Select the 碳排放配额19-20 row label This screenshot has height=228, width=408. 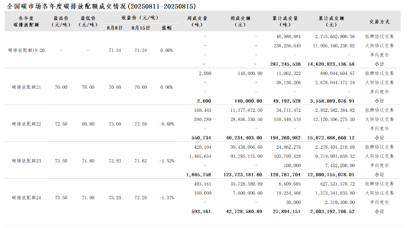point(27,50)
